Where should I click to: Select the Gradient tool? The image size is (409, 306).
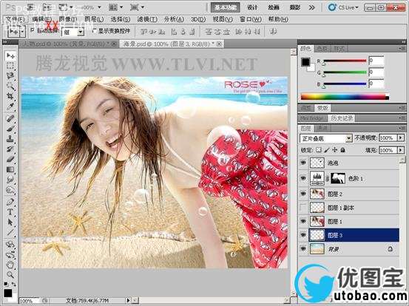tap(10, 170)
